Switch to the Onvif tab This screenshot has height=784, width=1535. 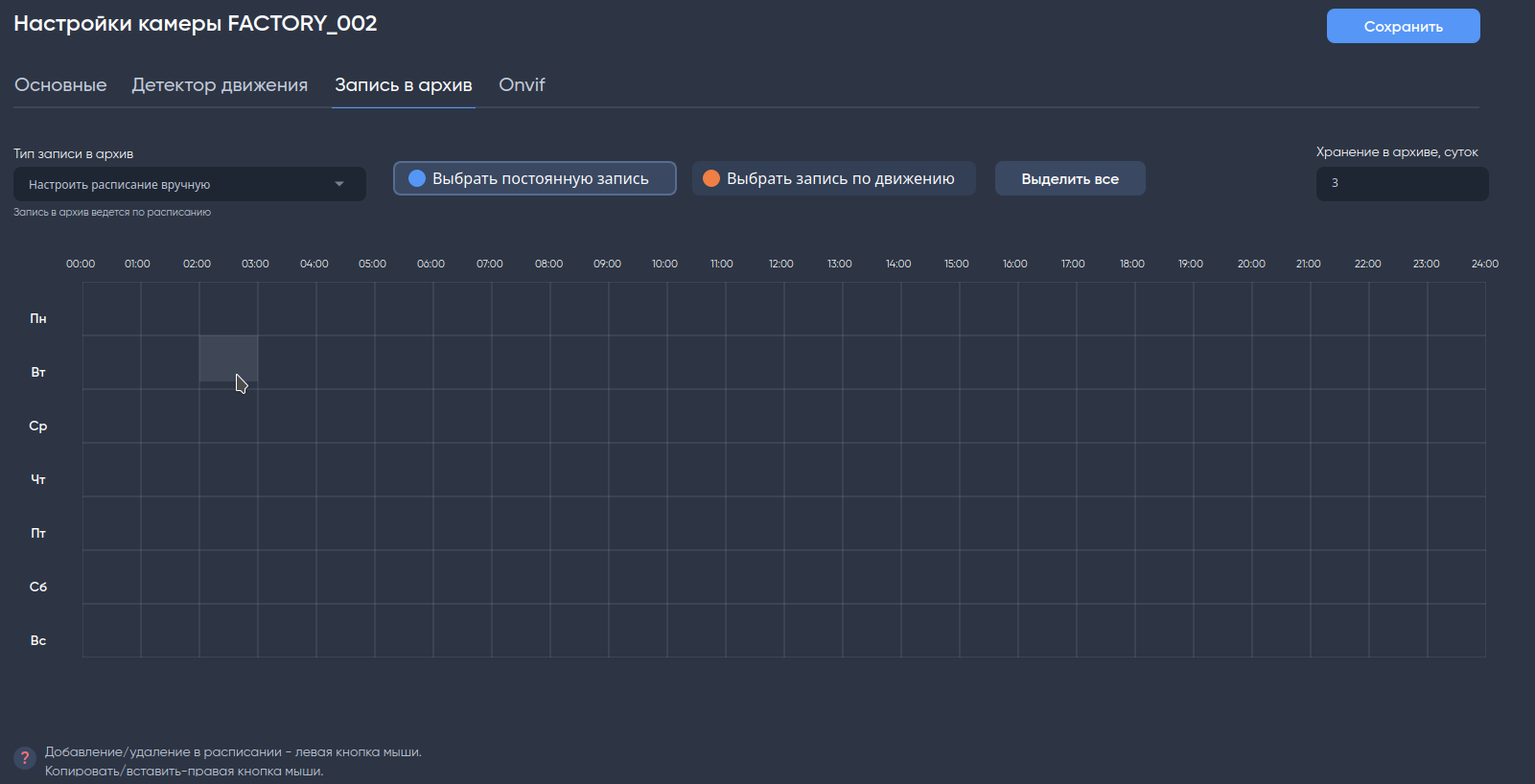(x=522, y=85)
